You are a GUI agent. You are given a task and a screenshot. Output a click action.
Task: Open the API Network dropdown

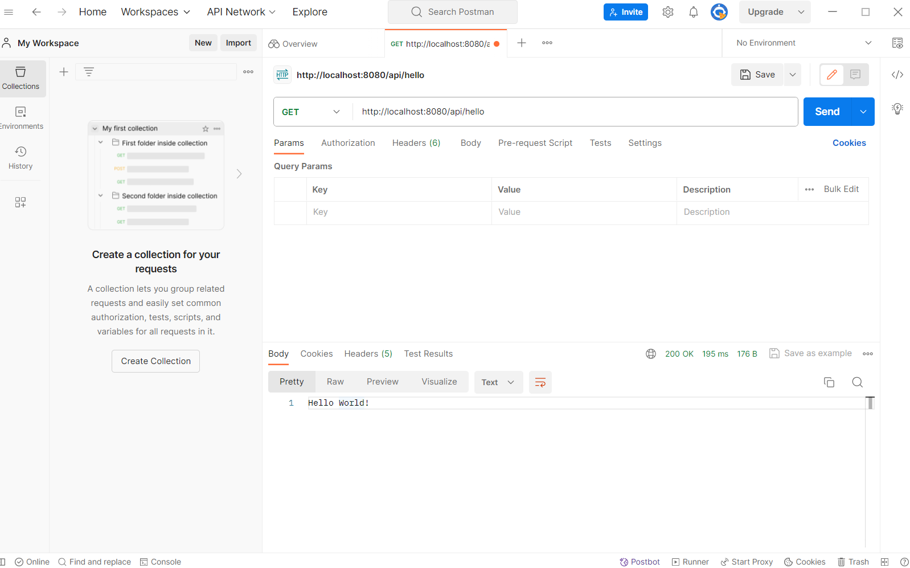(241, 12)
